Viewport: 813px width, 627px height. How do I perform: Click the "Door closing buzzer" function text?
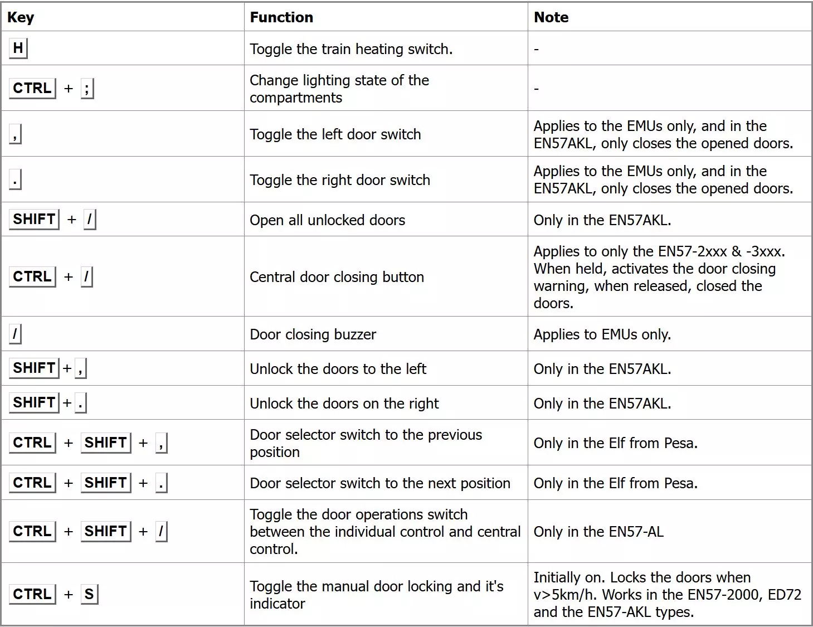(x=313, y=334)
